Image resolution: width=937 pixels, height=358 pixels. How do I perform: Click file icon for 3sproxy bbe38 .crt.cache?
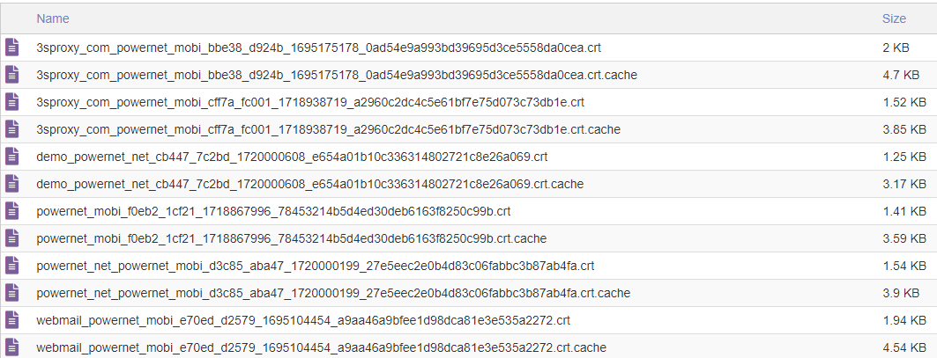[12, 75]
